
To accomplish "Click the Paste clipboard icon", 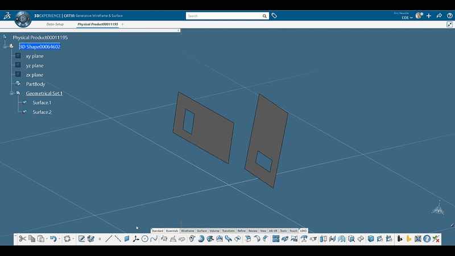I will tap(41, 239).
